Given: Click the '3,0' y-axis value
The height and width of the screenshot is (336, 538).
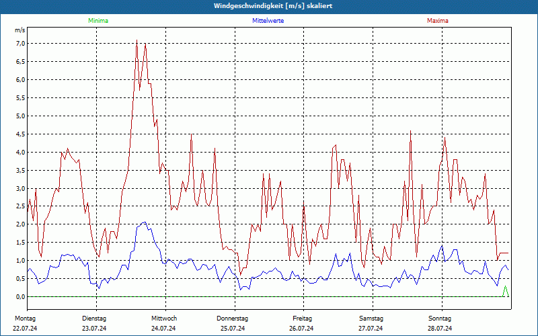Looking at the screenshot, I should point(21,188).
